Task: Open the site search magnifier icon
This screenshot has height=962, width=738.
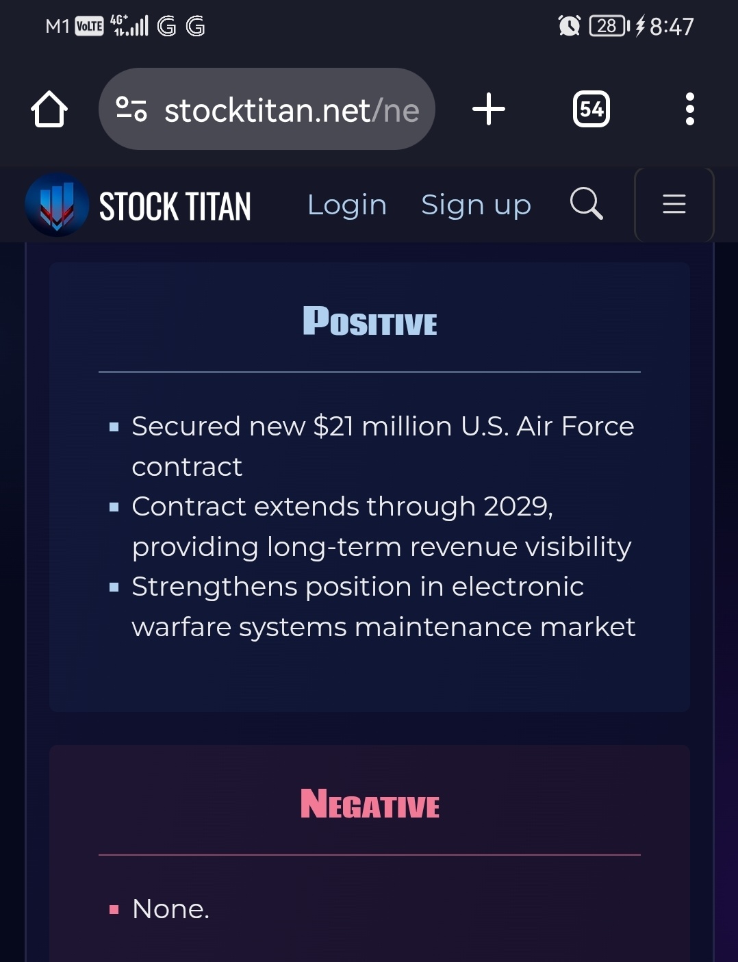Action: 587,203
